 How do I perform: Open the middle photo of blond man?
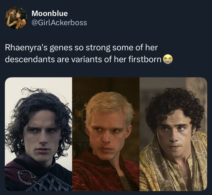(x=106, y=134)
